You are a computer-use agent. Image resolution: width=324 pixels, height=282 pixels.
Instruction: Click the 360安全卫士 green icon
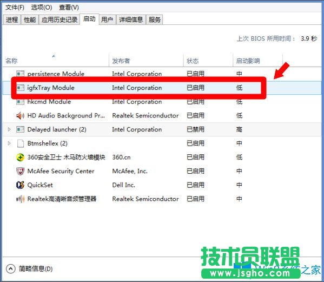tap(20, 158)
